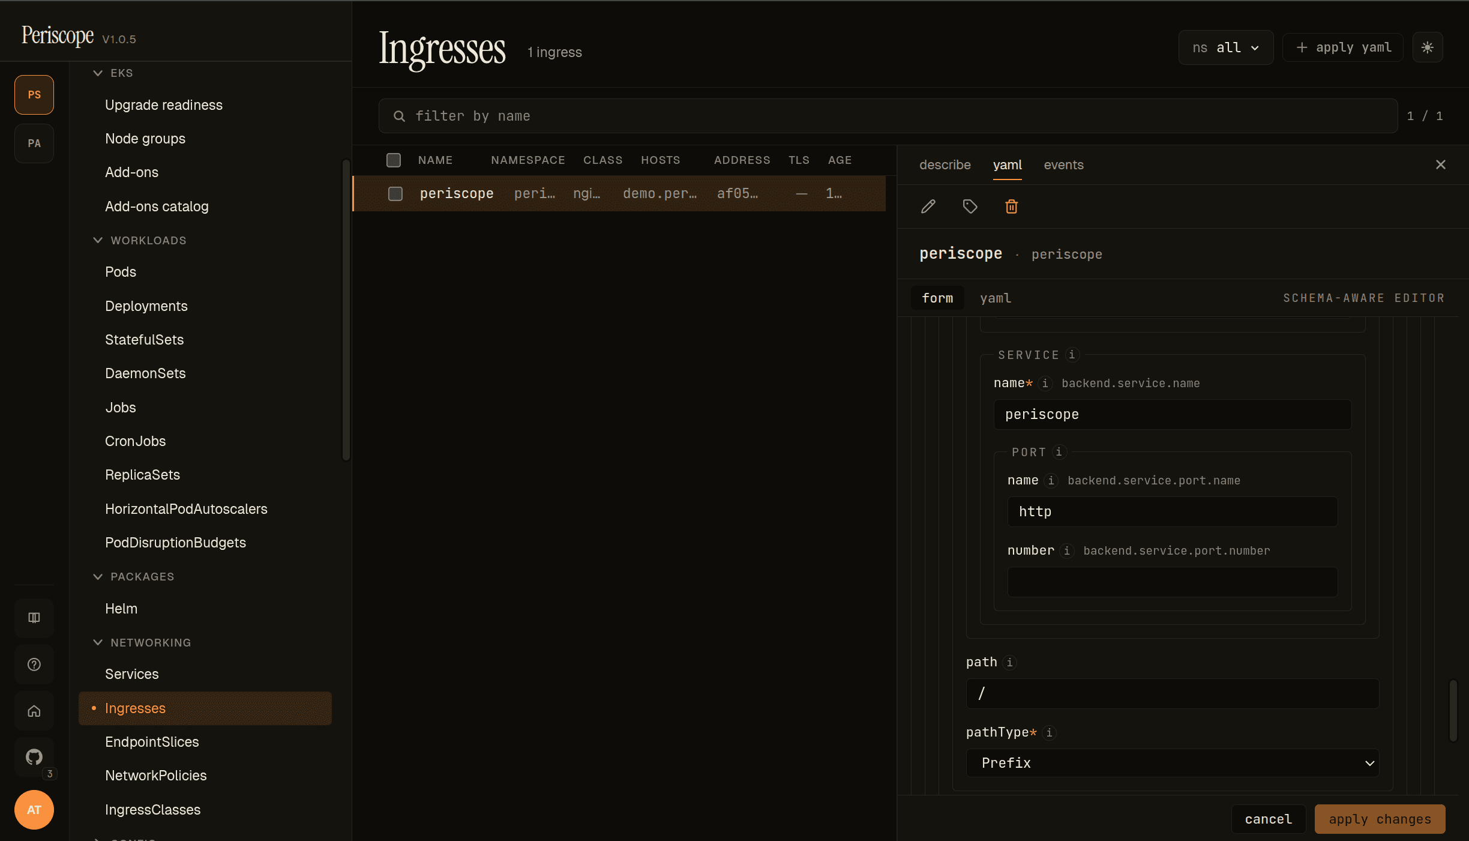Open the help question-mark icon
The height and width of the screenshot is (841, 1469).
point(34,665)
